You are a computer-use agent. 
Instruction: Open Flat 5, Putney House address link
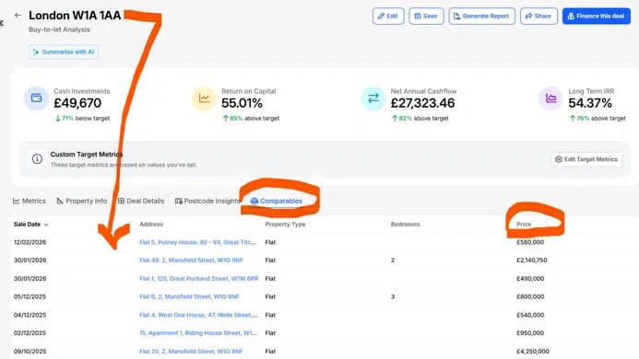(198, 242)
